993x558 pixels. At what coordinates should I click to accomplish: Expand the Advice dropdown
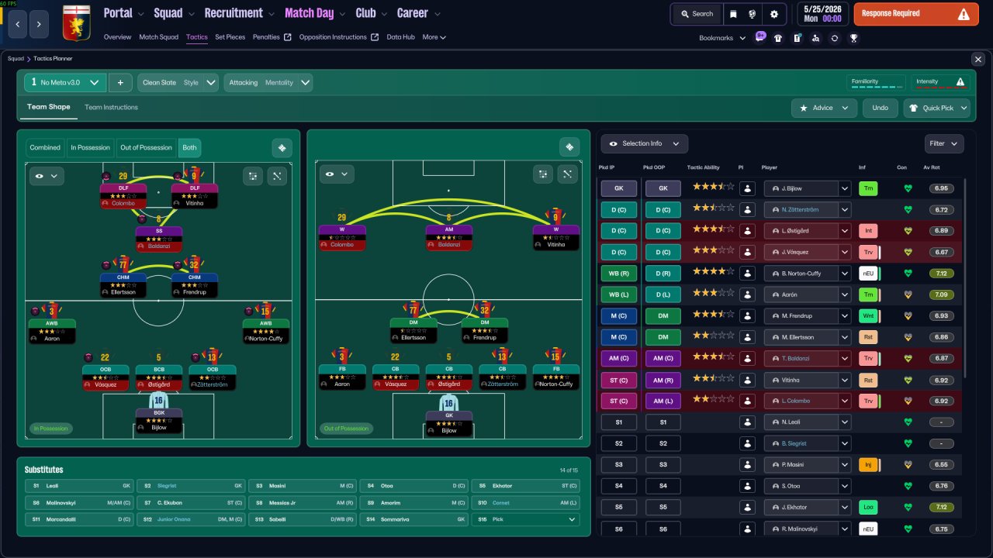click(x=824, y=108)
